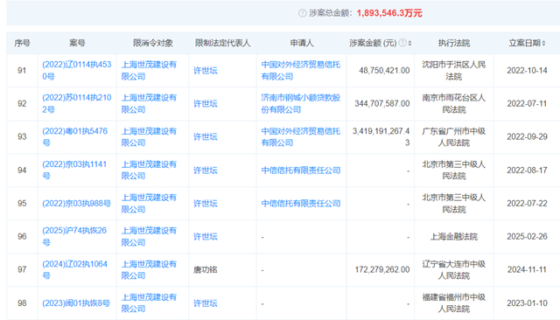Click the 序号 column header
This screenshot has height=320, width=560.
(x=22, y=43)
